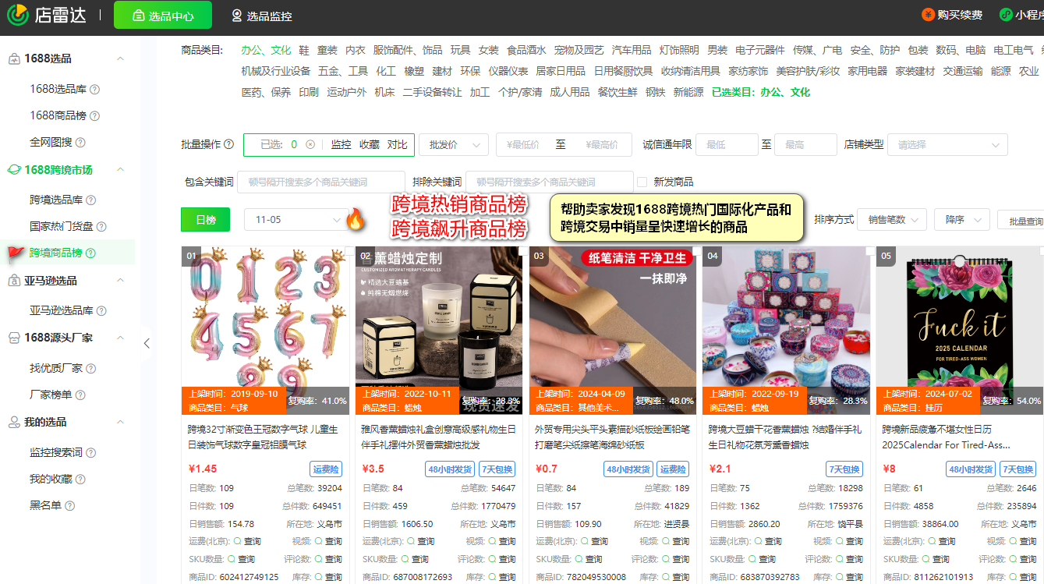1044x584 pixels.
Task: Open the 店铺类型 dropdown
Action: pyautogui.click(x=947, y=144)
